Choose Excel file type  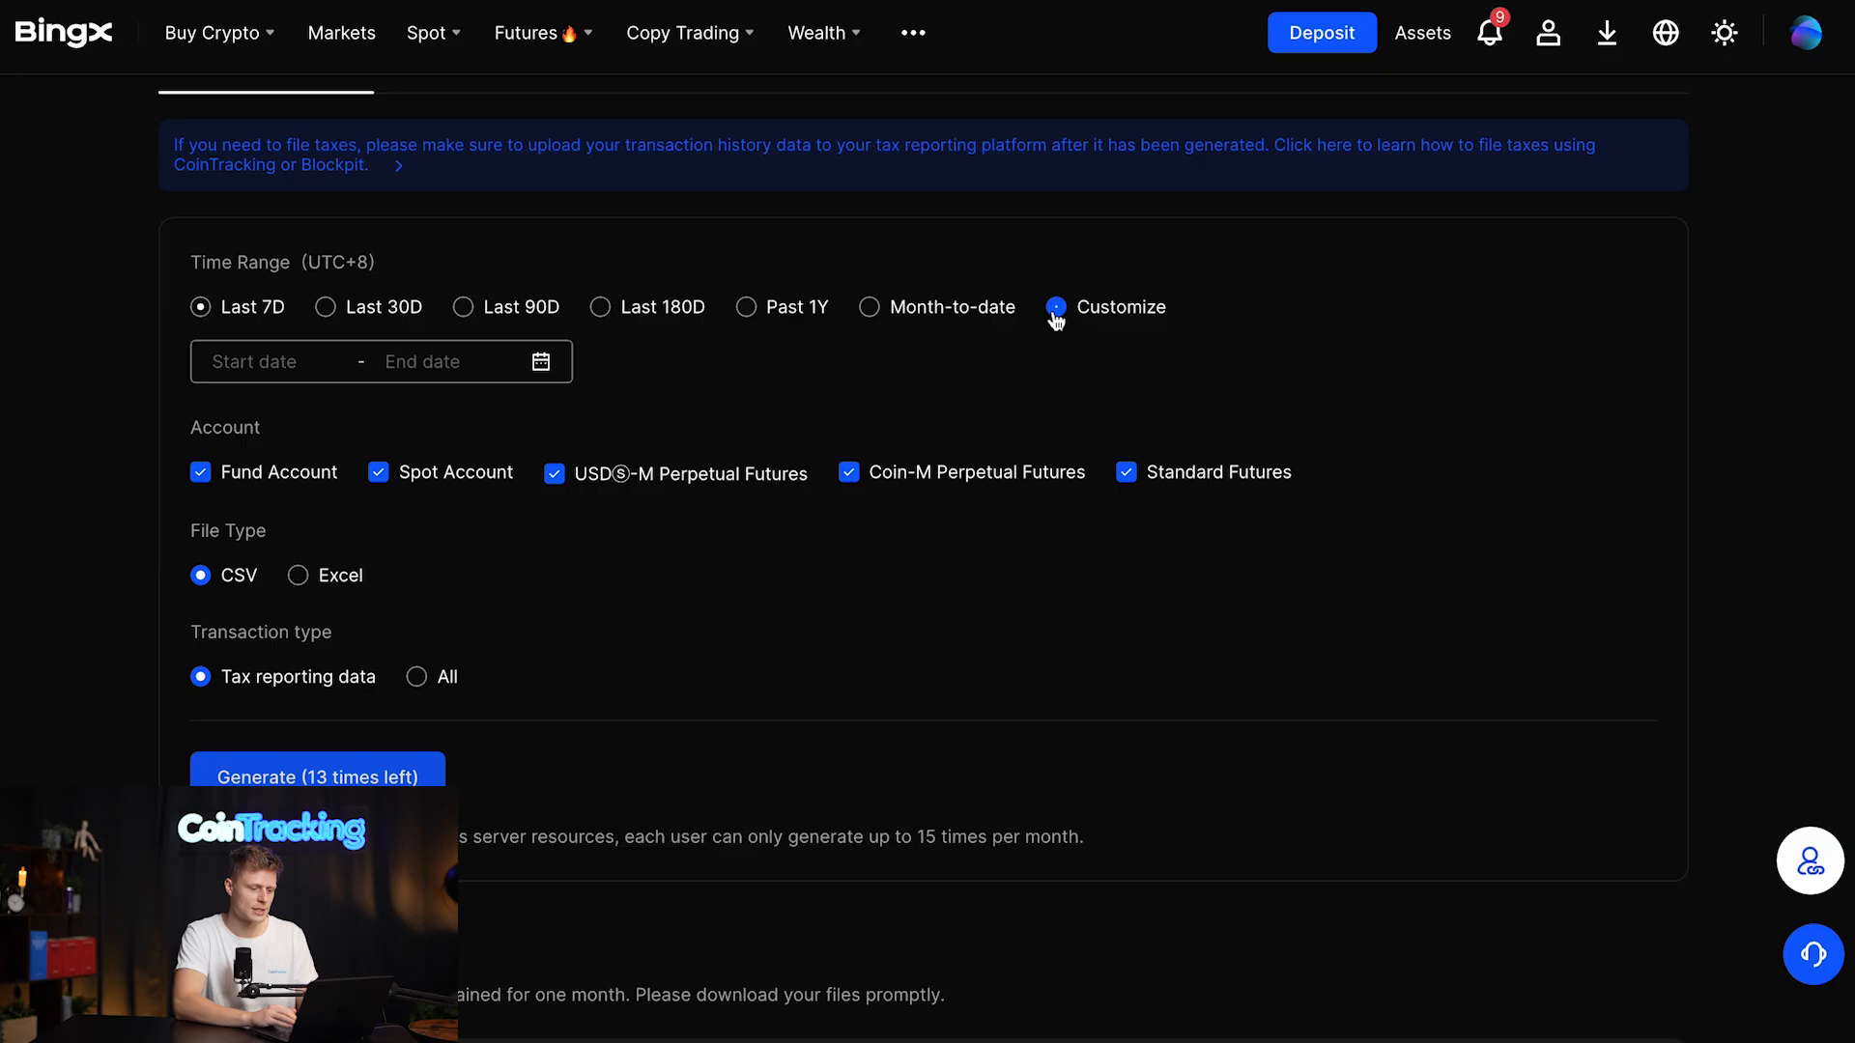tap(326, 576)
